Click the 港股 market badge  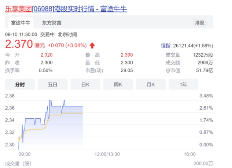click(x=200, y=23)
